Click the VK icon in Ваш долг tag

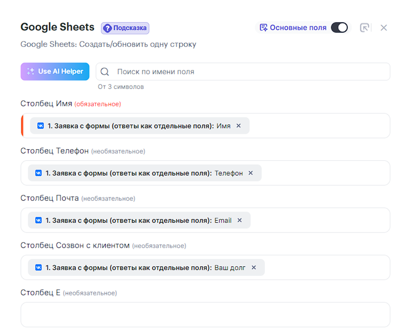pos(38,267)
